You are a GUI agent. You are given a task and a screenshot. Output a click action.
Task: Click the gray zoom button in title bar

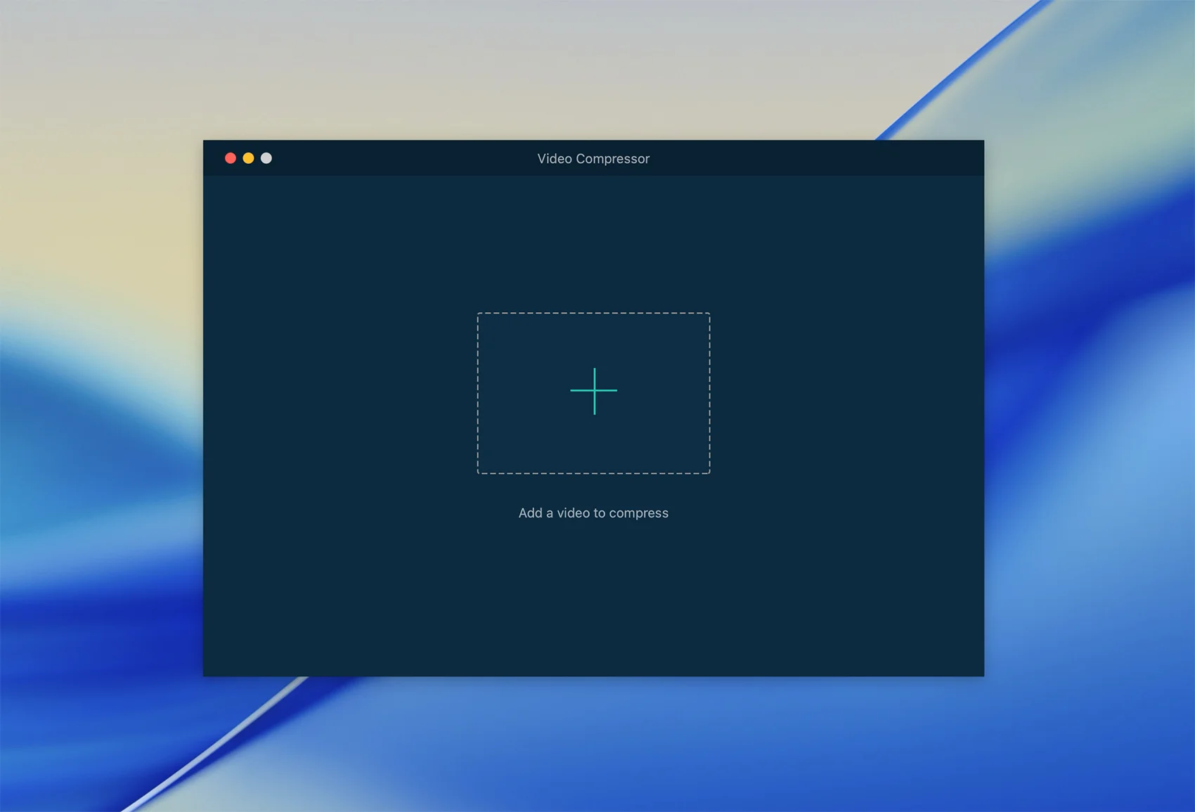tap(266, 158)
